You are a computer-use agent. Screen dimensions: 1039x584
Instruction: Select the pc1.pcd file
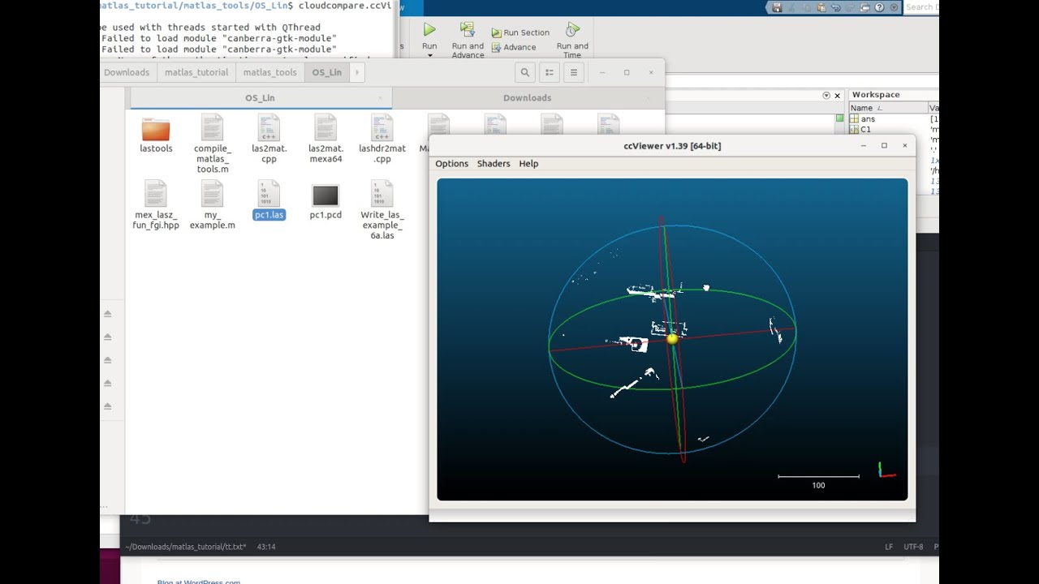coord(325,200)
